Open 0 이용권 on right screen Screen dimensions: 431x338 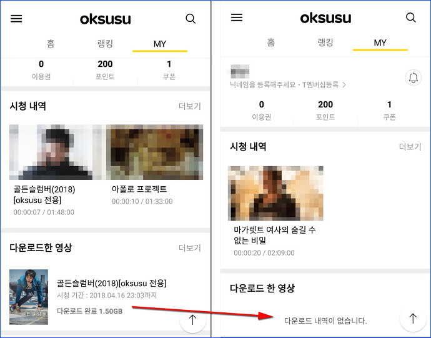tap(261, 110)
